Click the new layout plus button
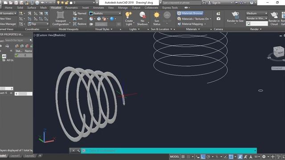 [x=40, y=156]
